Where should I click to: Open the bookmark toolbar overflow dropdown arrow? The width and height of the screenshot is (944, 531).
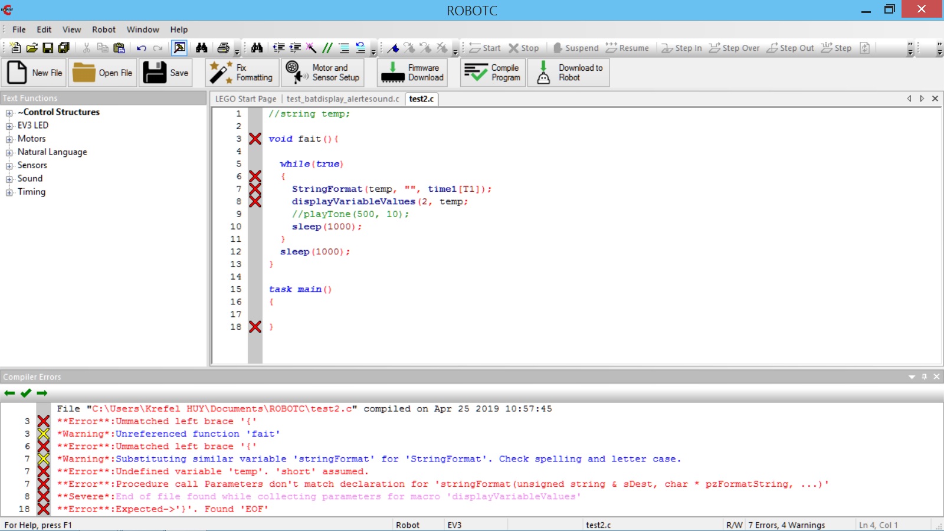coord(455,51)
